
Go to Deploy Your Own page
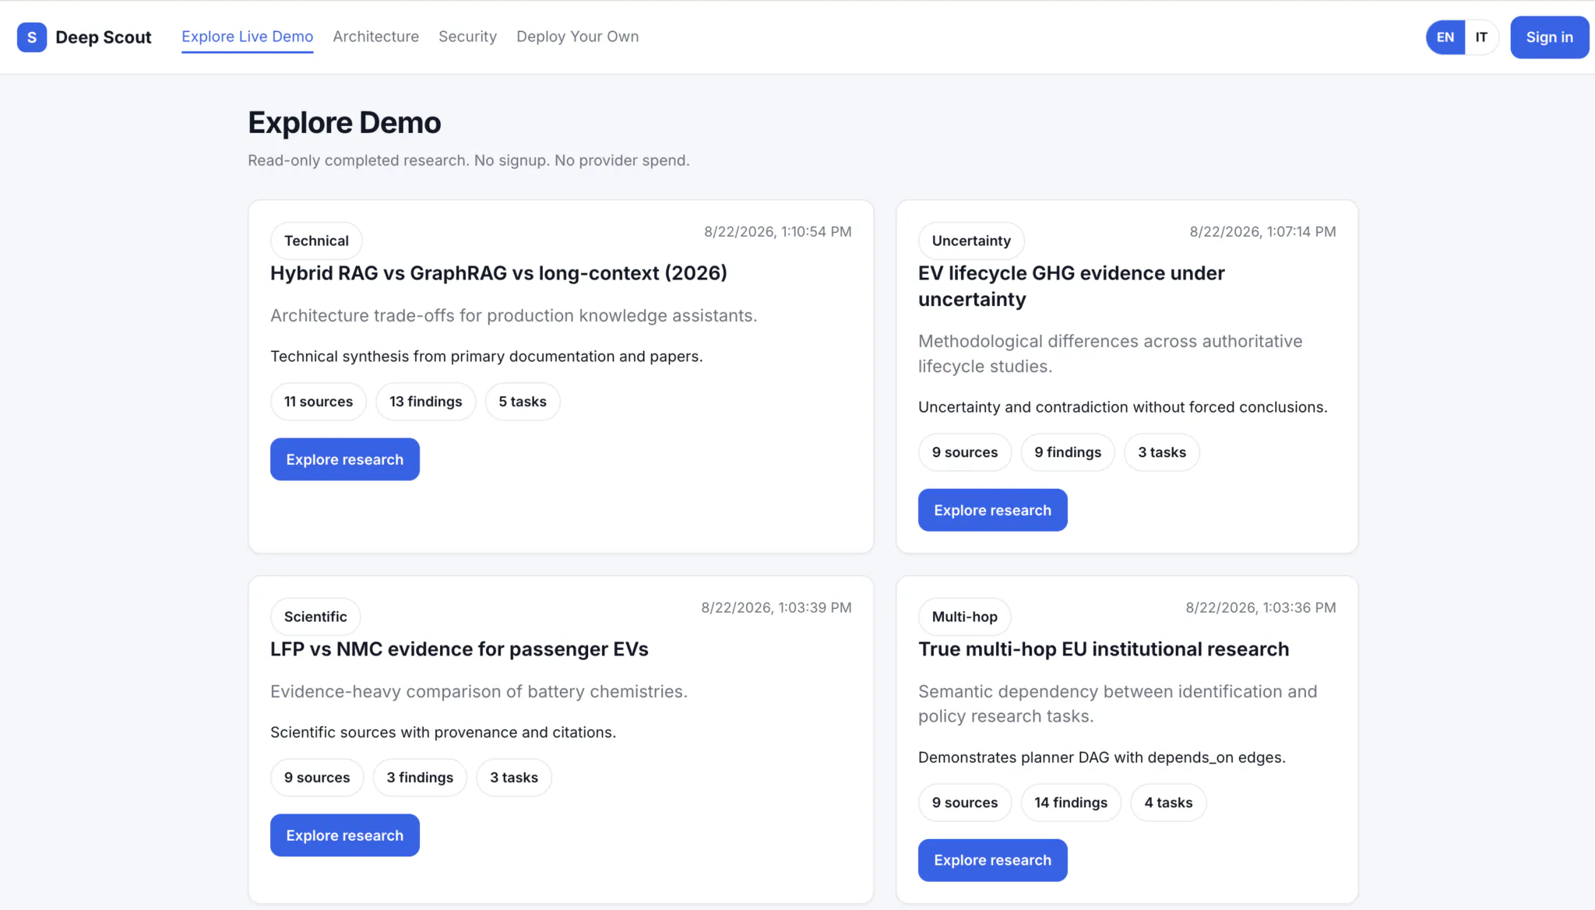click(577, 37)
